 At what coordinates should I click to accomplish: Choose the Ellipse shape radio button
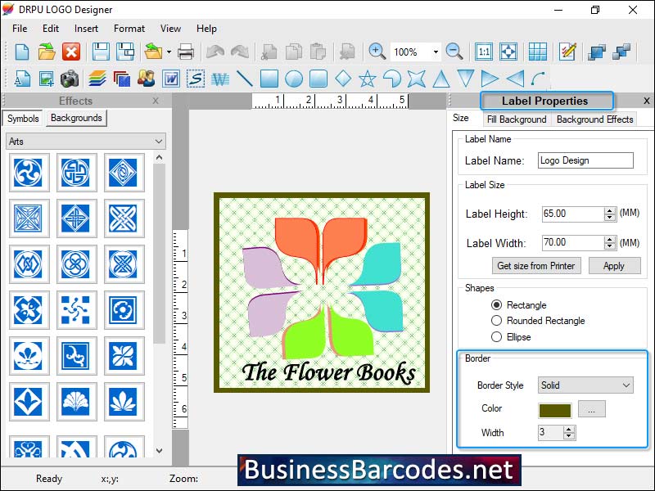(x=497, y=337)
